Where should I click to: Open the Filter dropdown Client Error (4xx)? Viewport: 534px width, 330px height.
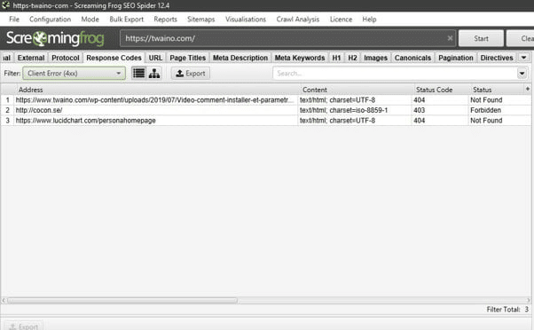point(74,74)
